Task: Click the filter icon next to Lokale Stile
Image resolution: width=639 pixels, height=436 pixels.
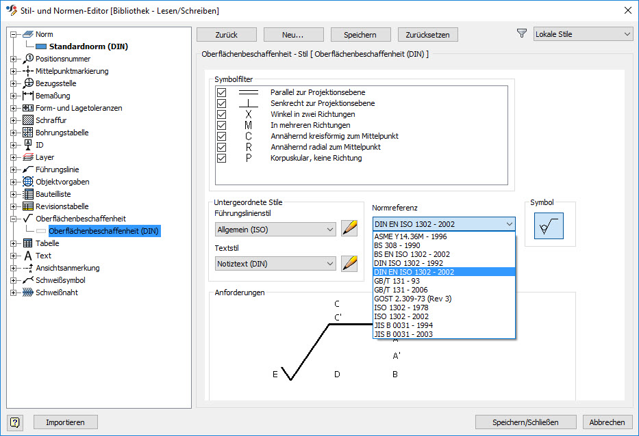Action: click(x=521, y=33)
